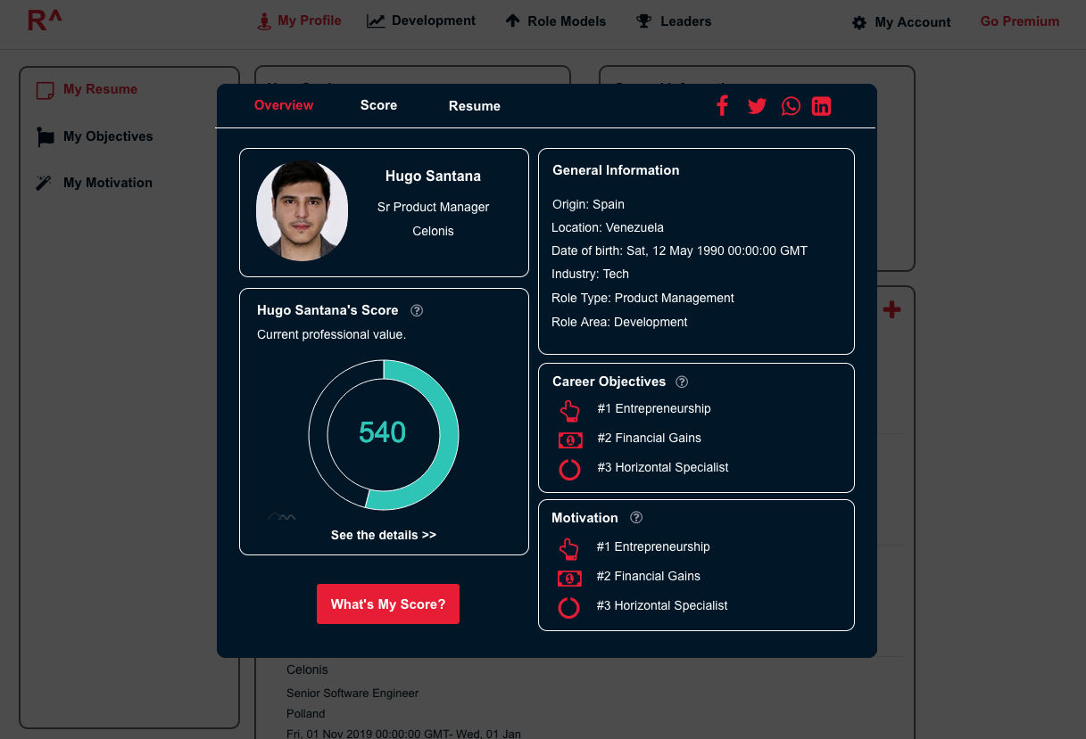Click the help icon beside Hugo Santana's Score
1086x739 pixels.
(417, 310)
